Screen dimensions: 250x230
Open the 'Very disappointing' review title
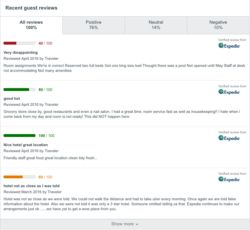pos(21,53)
